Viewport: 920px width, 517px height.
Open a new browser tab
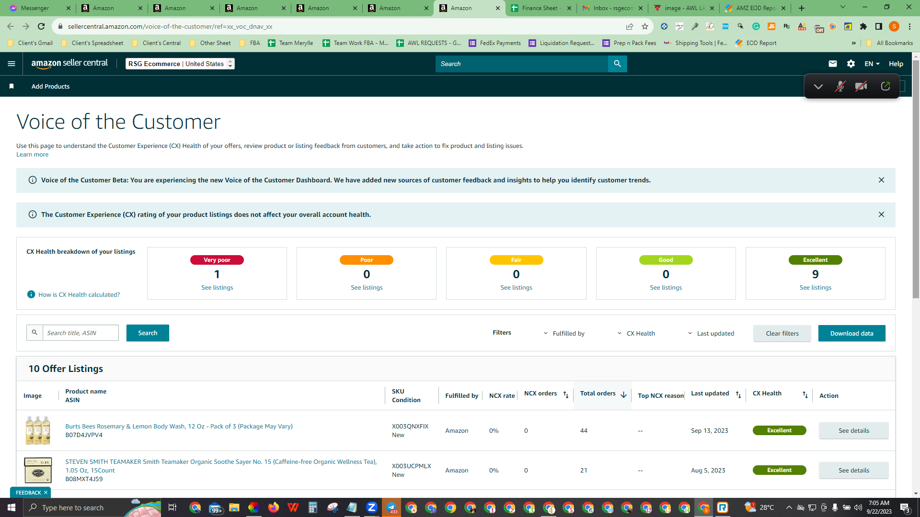click(802, 8)
